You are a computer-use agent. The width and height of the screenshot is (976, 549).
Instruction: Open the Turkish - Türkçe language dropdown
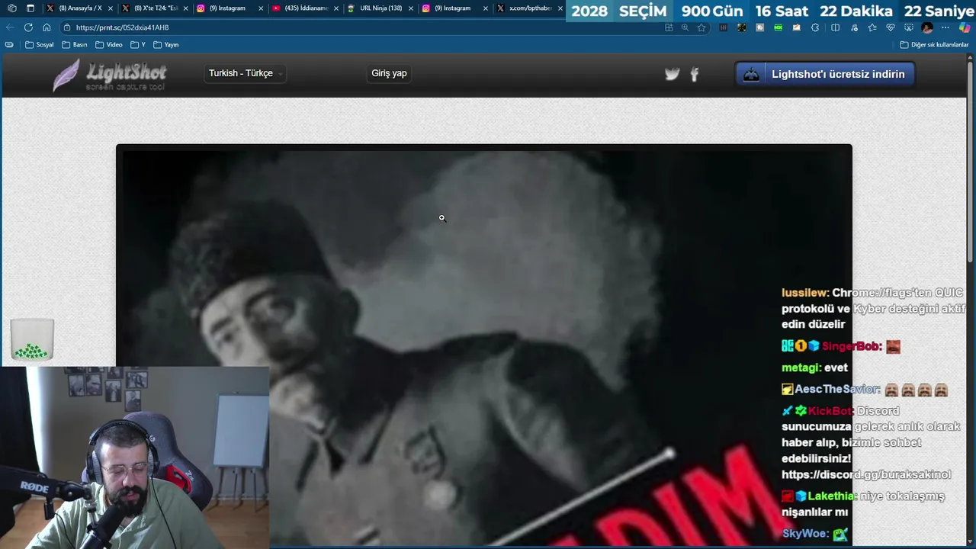(x=246, y=73)
